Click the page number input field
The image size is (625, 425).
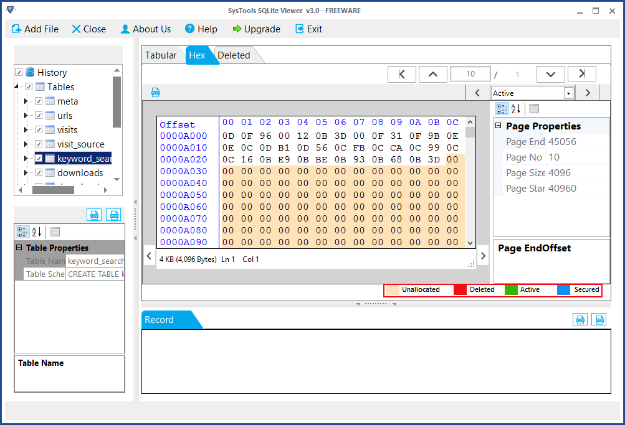pyautogui.click(x=470, y=73)
